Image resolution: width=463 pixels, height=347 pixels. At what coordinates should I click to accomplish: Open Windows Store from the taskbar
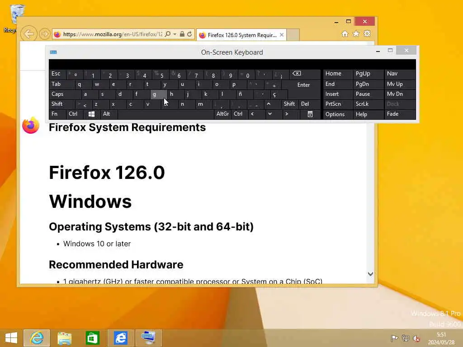(x=92, y=338)
